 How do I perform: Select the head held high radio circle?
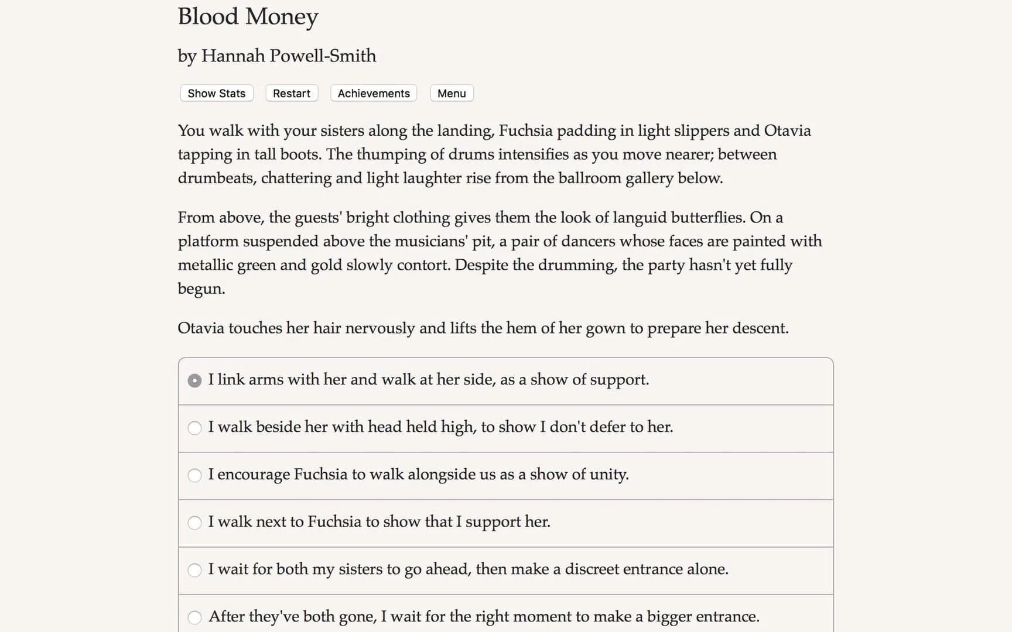click(x=194, y=428)
